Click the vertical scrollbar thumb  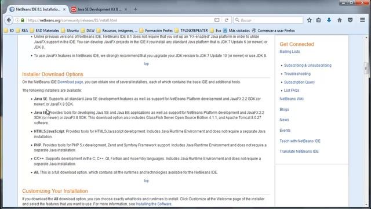tap(366, 68)
